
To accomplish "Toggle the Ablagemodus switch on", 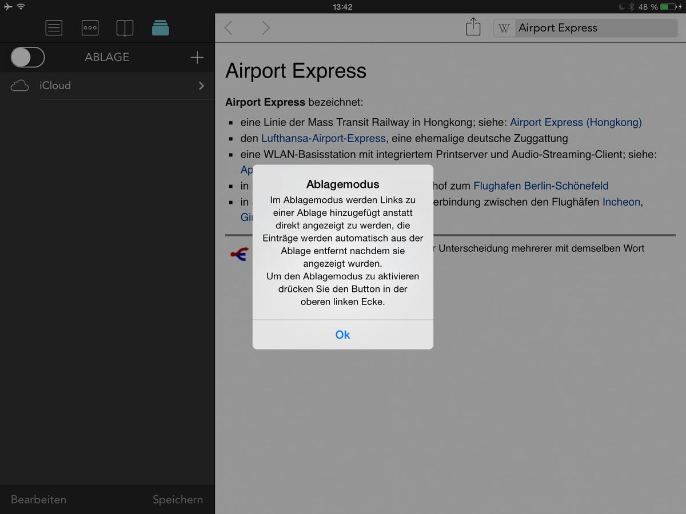I will point(27,57).
